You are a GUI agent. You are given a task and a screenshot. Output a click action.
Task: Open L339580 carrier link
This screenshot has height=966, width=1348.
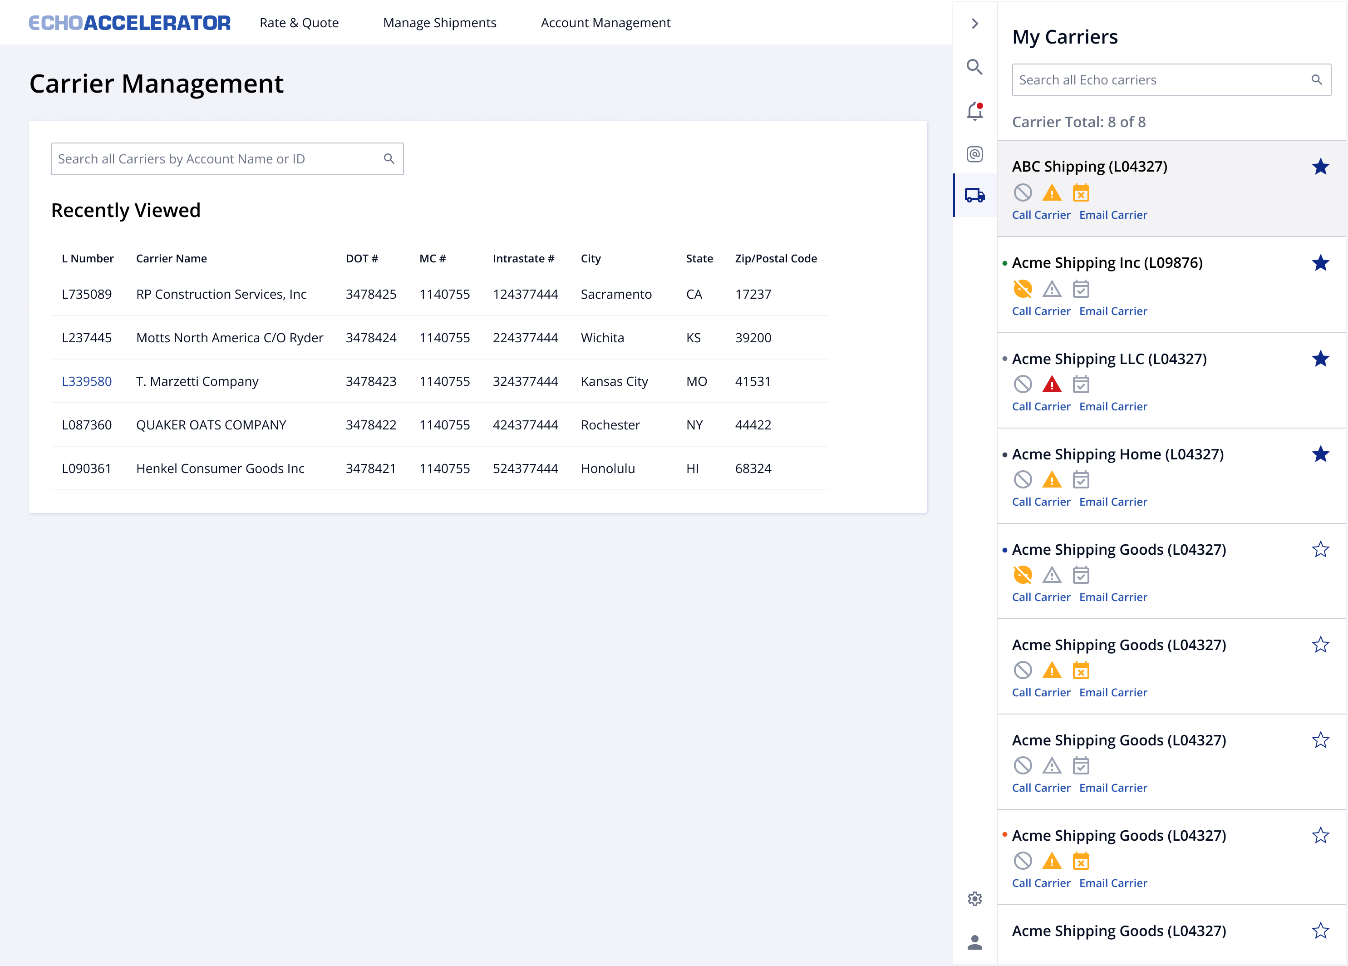(x=87, y=381)
